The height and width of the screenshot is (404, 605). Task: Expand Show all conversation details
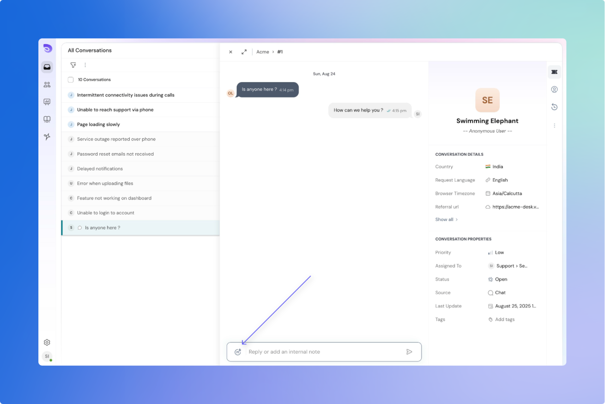(x=447, y=220)
